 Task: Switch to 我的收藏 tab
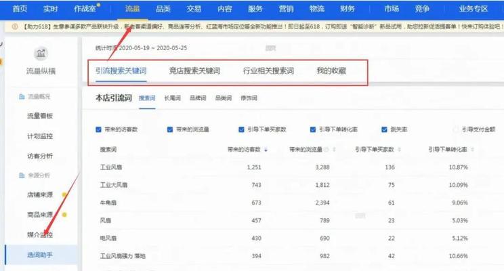pos(331,70)
